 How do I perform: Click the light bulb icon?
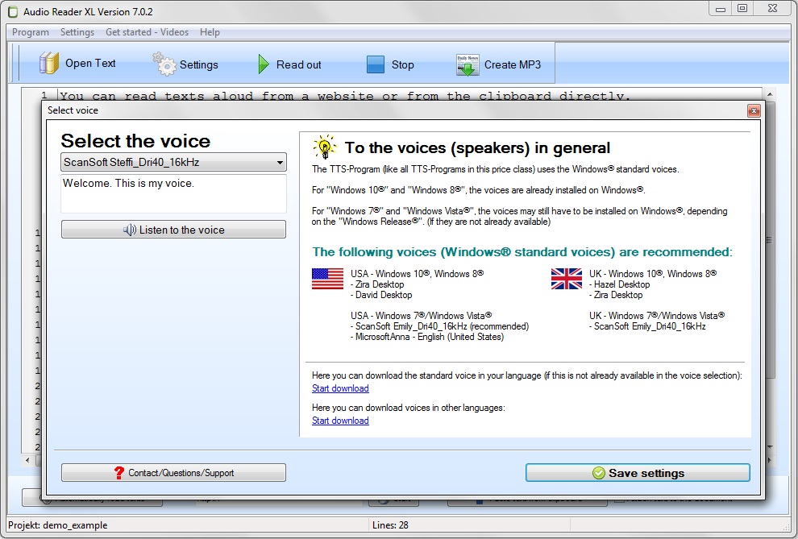pos(324,147)
